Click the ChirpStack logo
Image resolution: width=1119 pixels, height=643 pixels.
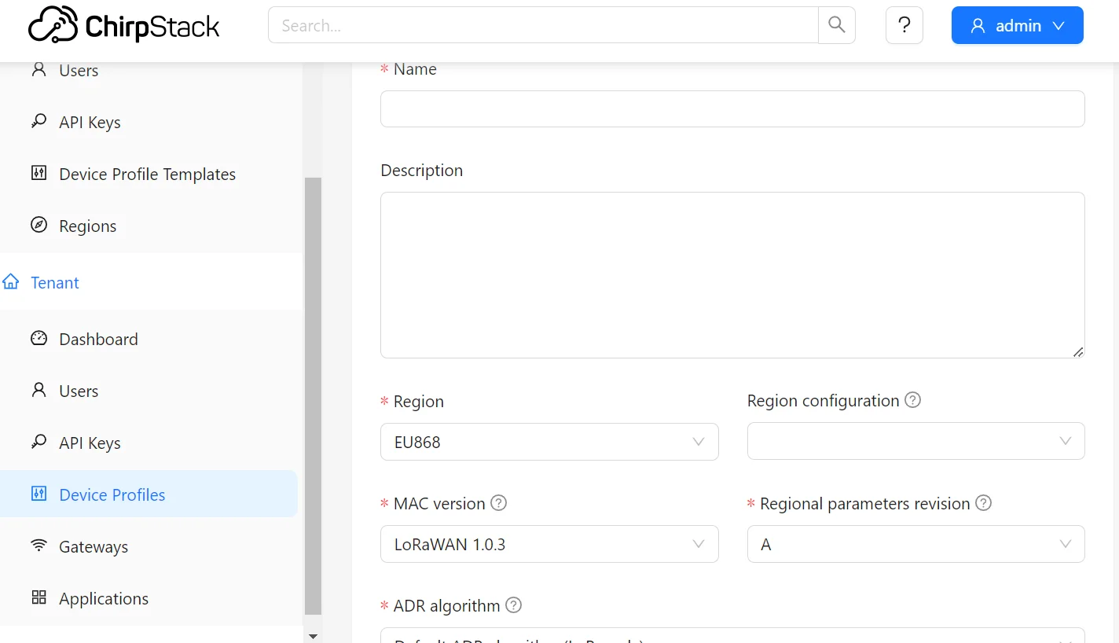click(x=124, y=25)
